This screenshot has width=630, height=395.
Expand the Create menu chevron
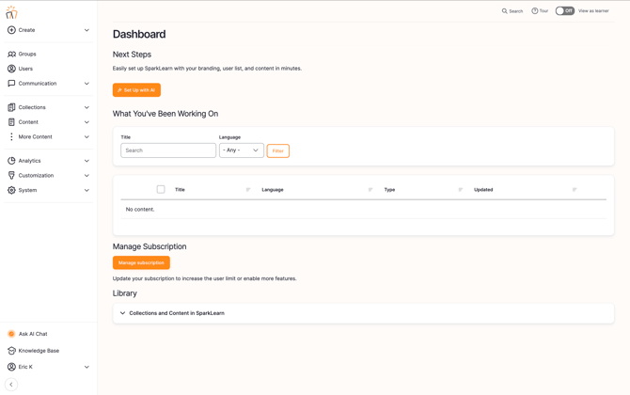[87, 30]
